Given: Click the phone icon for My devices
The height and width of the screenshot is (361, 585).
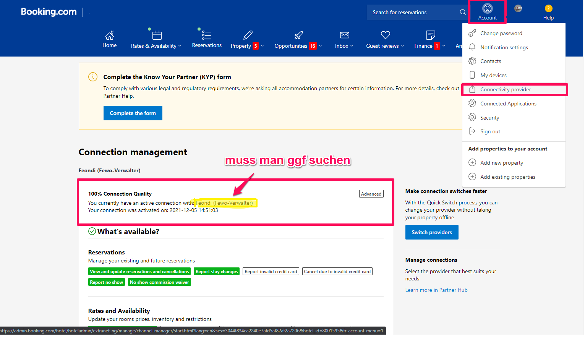Looking at the screenshot, I should point(472,75).
